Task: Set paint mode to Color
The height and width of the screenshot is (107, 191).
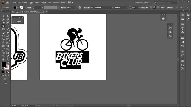Action: pyautogui.click(x=3, y=72)
